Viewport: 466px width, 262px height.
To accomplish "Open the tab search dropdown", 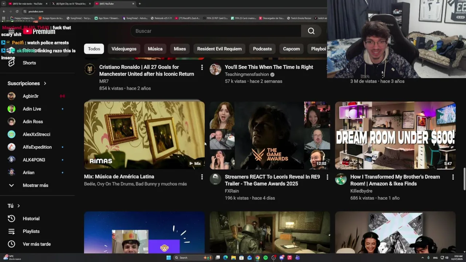I will point(3,4).
